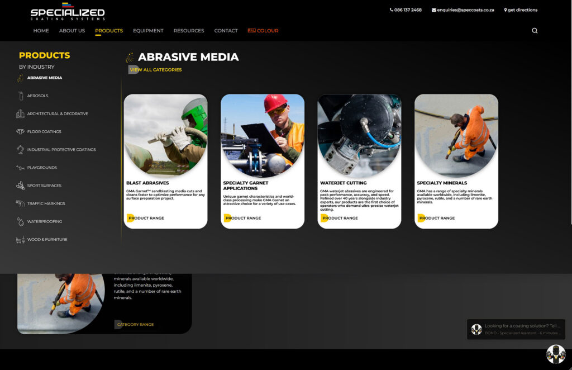Image resolution: width=572 pixels, height=370 pixels.
Task: Open Product Range for Specialty Garnet Applications
Action: 243,218
